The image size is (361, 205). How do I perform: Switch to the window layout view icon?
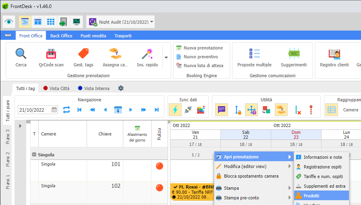[x=38, y=22]
